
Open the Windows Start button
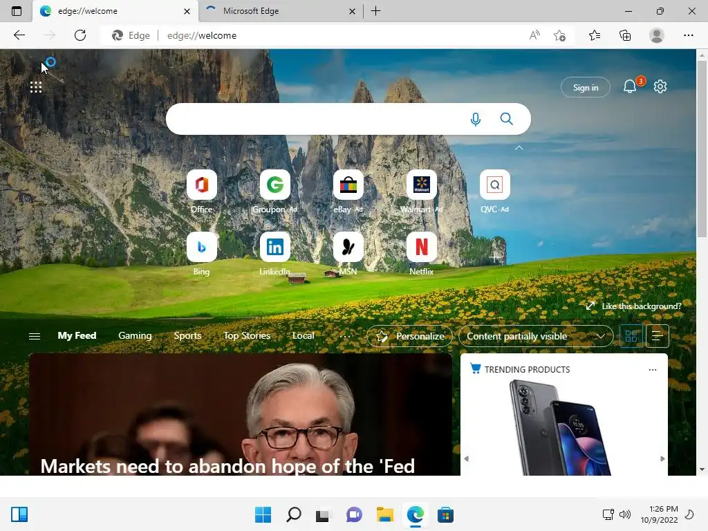[x=263, y=514]
